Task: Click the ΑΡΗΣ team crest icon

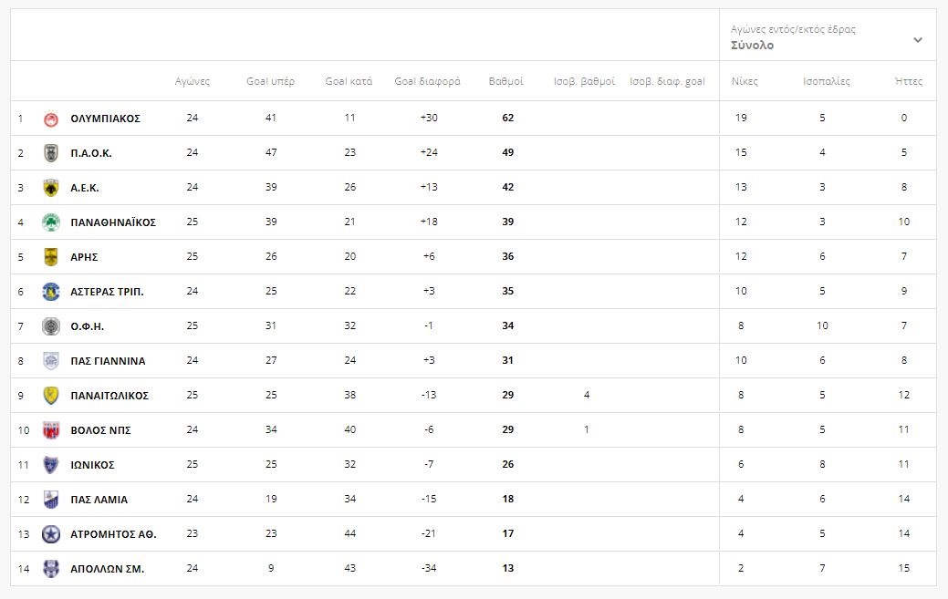Action: (x=51, y=257)
